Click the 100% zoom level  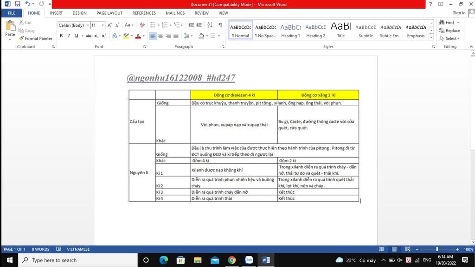tap(469, 249)
